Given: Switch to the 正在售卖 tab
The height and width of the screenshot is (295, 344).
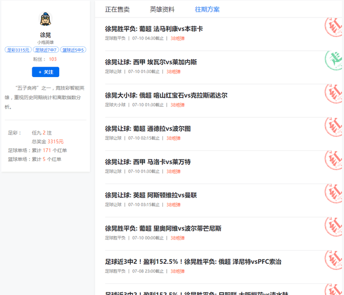Looking at the screenshot, I should 117,9.
